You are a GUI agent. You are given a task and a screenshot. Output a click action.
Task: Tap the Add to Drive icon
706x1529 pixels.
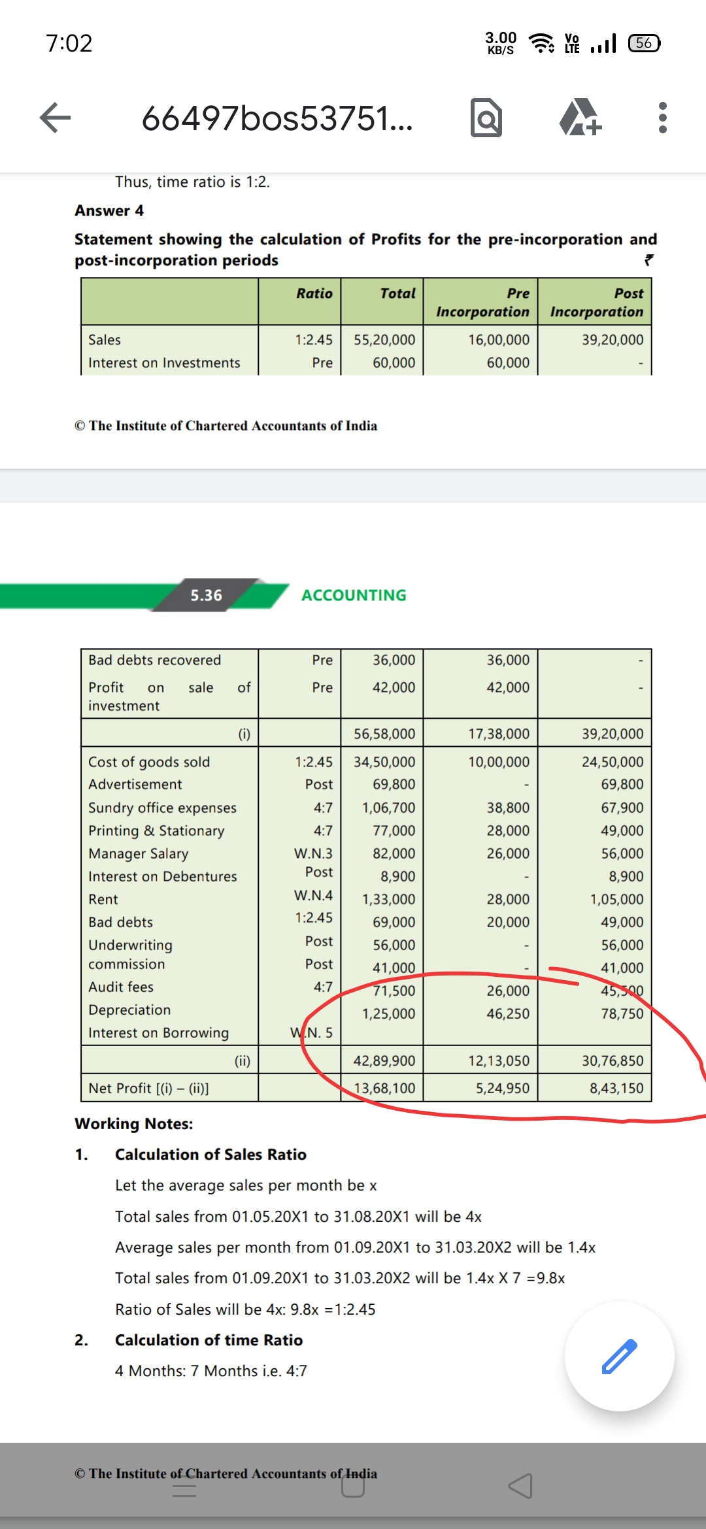pyautogui.click(x=580, y=118)
